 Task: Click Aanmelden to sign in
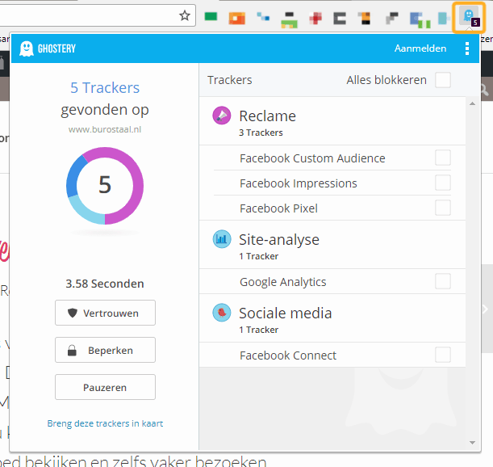420,48
